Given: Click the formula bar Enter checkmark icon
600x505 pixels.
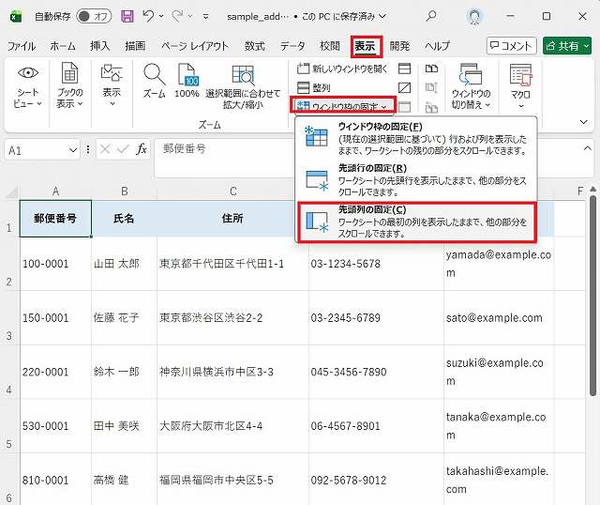Looking at the screenshot, I should (123, 149).
